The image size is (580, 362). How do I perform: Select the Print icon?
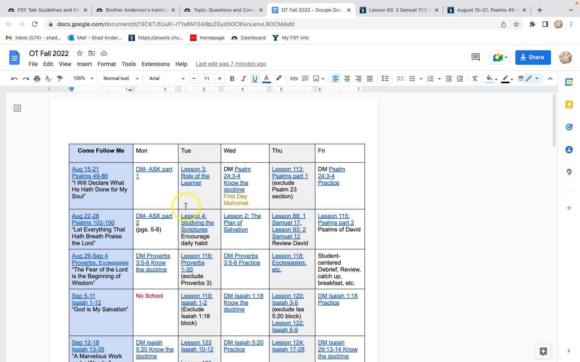pos(37,78)
